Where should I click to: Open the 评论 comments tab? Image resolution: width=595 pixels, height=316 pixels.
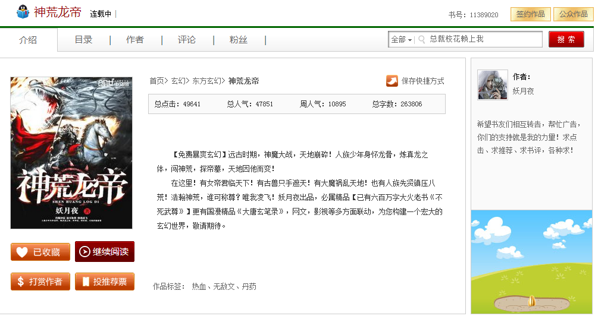186,40
